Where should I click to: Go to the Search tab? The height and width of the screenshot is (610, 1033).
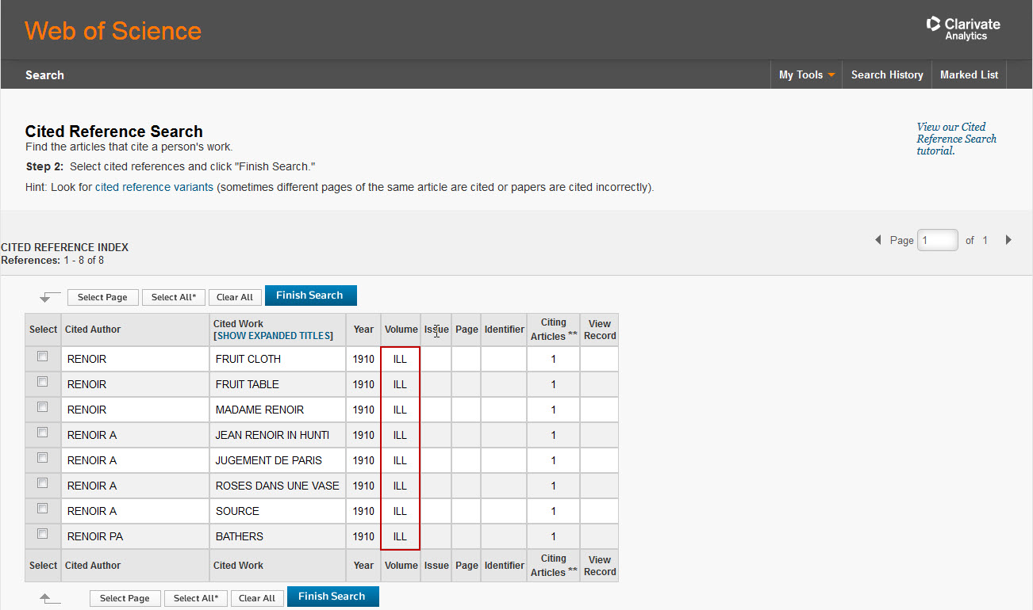44,75
